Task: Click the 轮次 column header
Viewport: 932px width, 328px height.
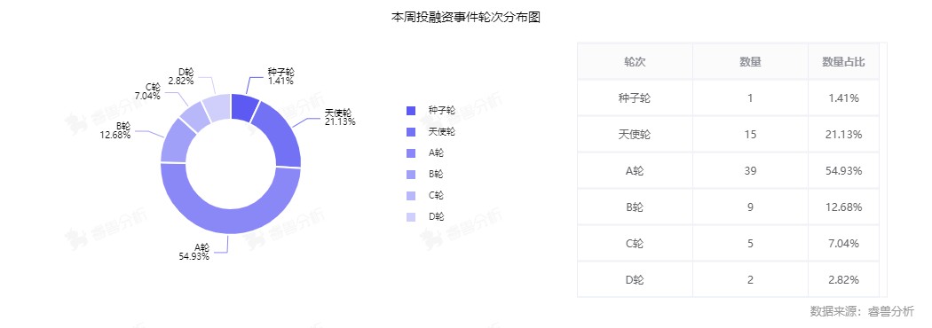Action: click(635, 62)
